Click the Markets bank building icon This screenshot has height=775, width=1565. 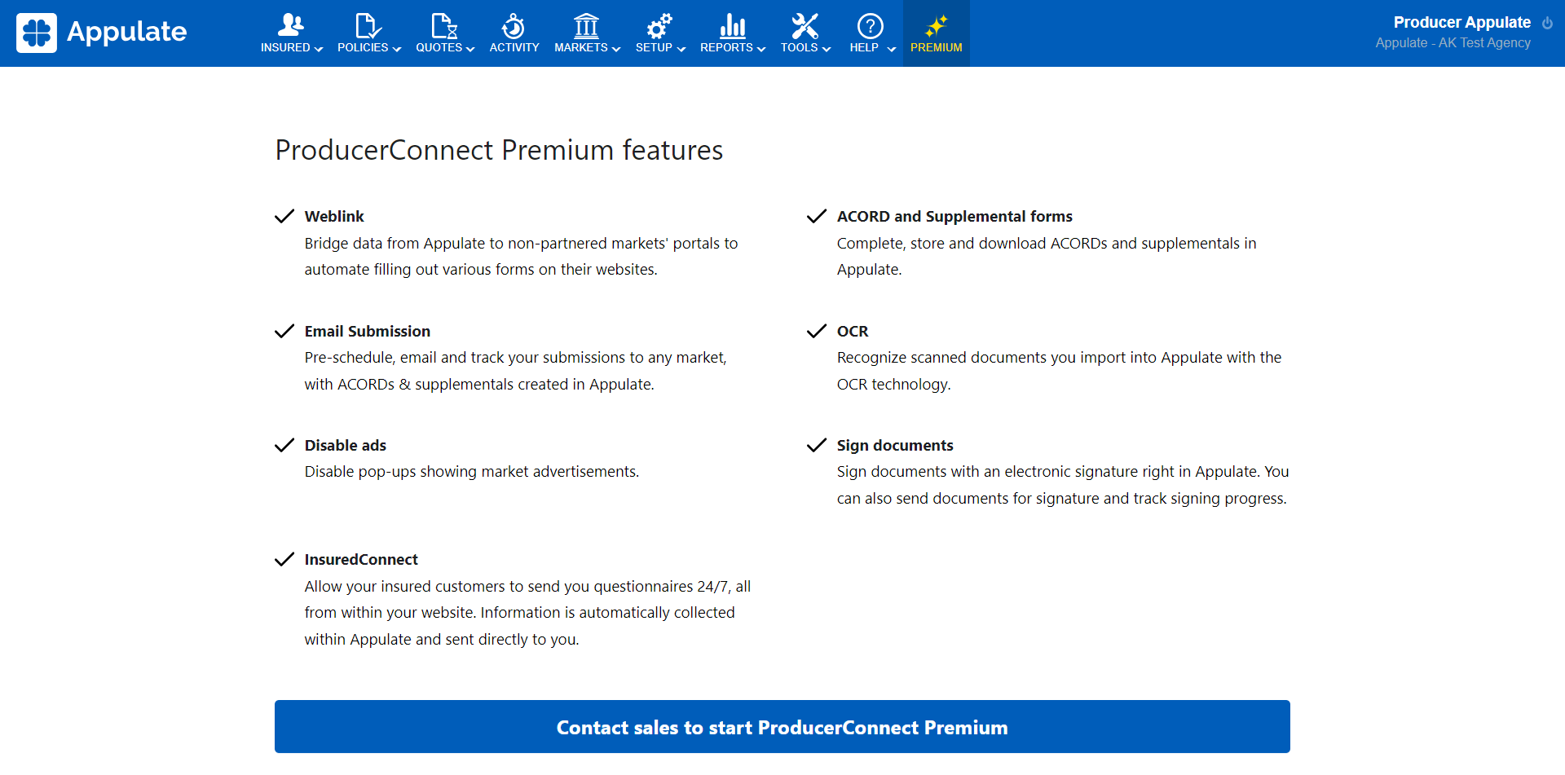(x=586, y=25)
